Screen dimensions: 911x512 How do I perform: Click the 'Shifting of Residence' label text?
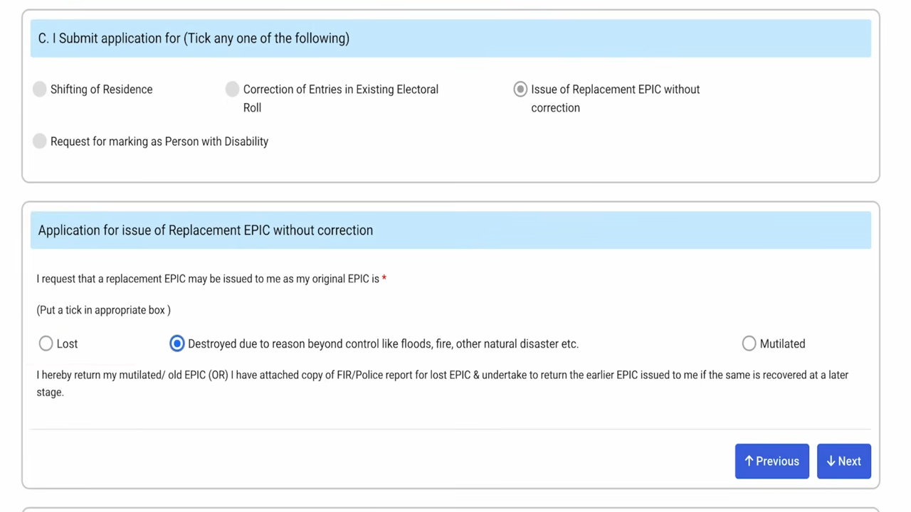(101, 89)
